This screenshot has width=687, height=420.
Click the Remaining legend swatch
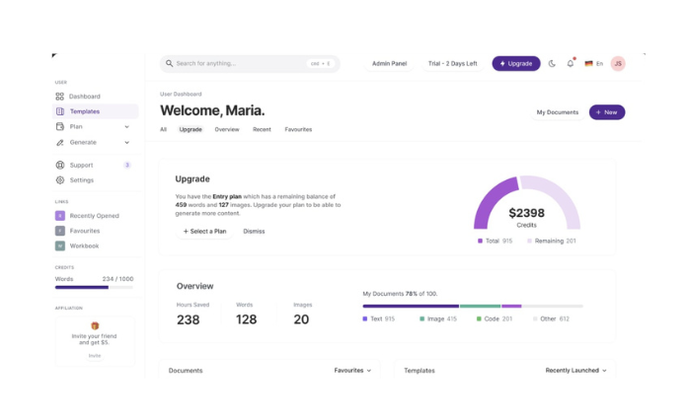tap(529, 241)
